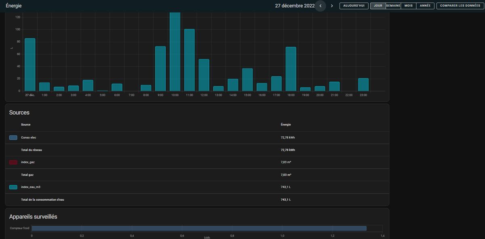Screen dimensions: 485x239
Task: Select the JOUR period tab
Action: (x=378, y=6)
